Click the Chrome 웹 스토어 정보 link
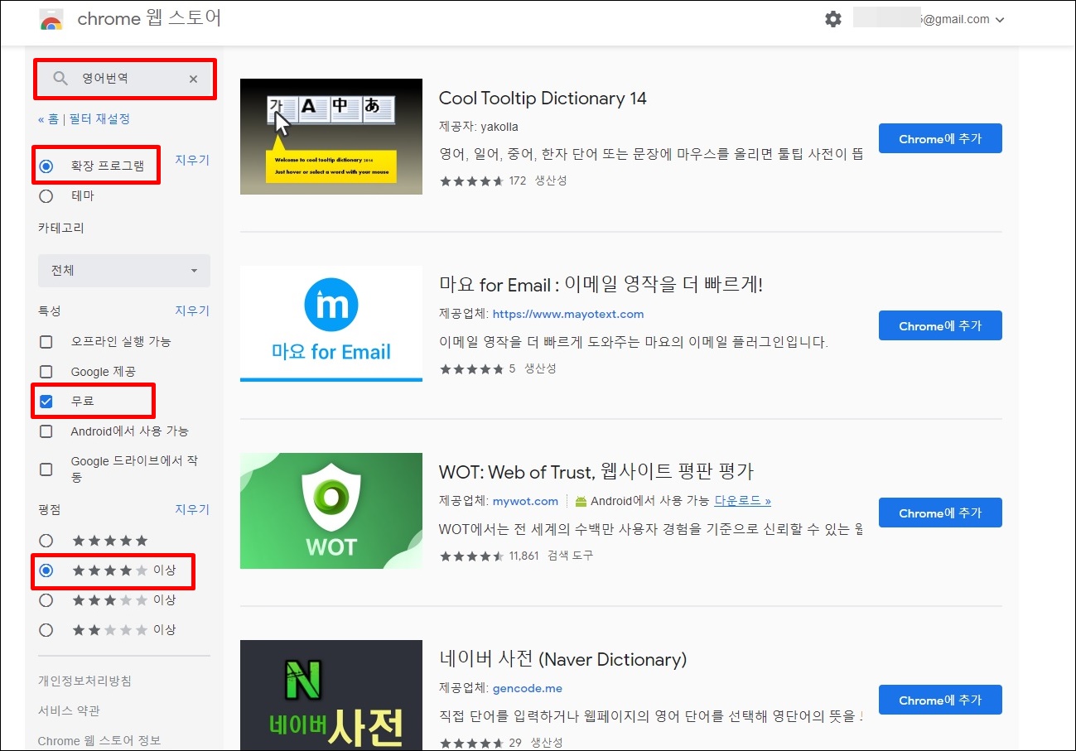Viewport: 1076px width, 751px height. point(99,740)
